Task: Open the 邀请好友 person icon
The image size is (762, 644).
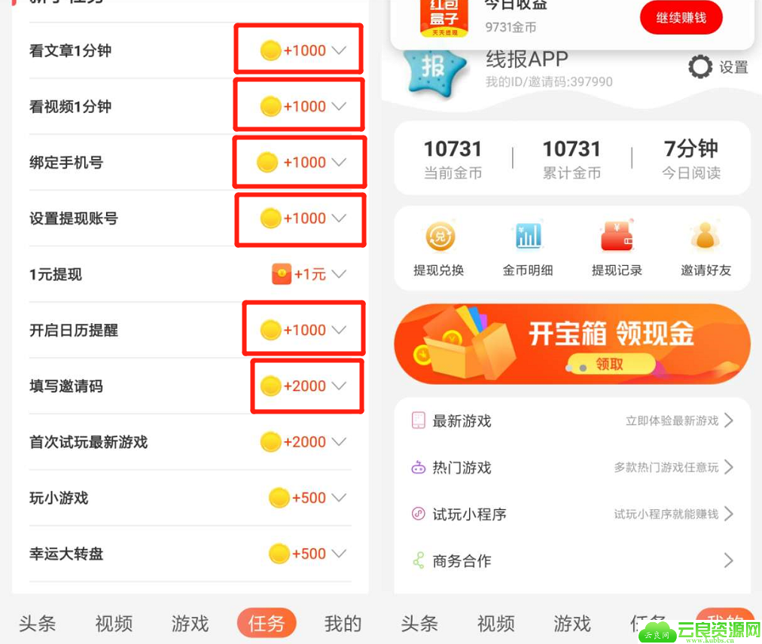Action: [705, 236]
